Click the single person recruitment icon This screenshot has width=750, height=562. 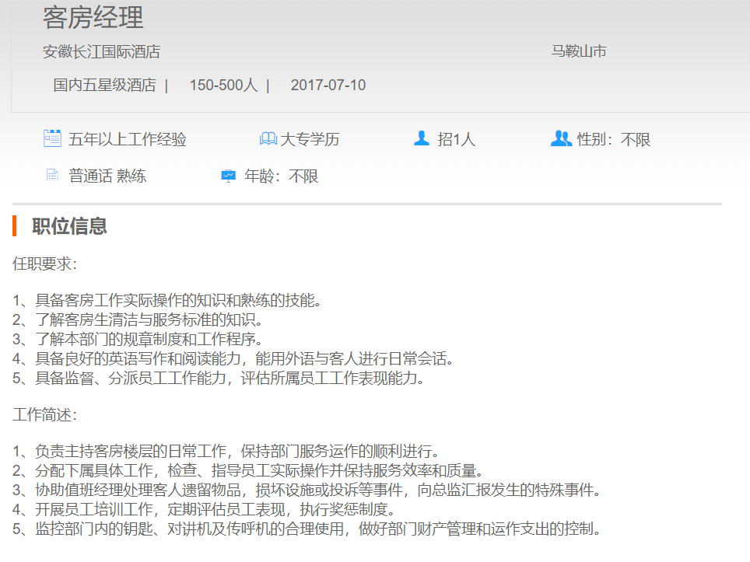click(x=422, y=138)
